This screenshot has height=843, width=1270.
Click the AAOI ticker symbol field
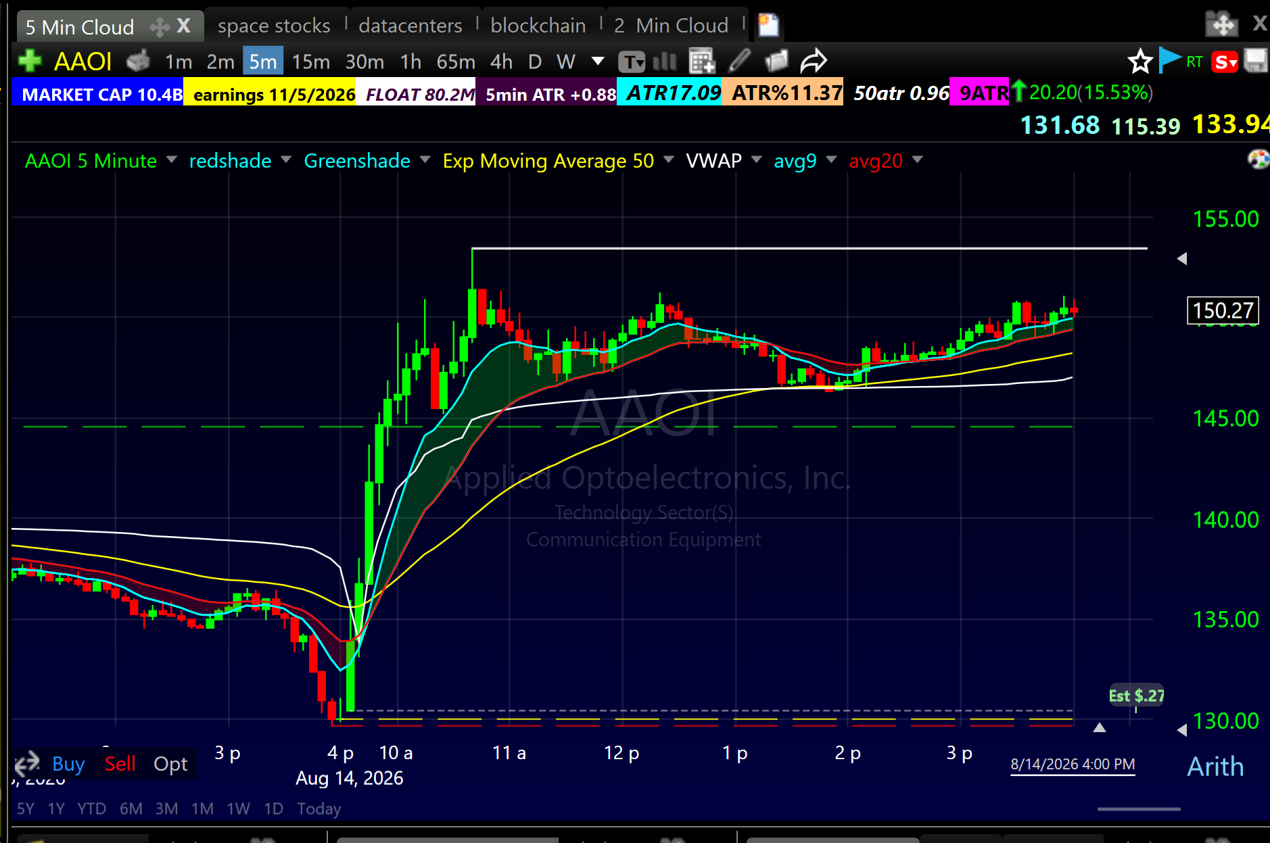pos(83,62)
